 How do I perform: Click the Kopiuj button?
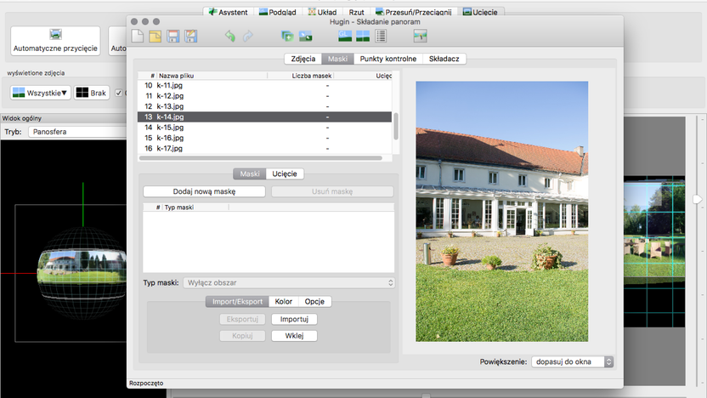click(x=242, y=336)
